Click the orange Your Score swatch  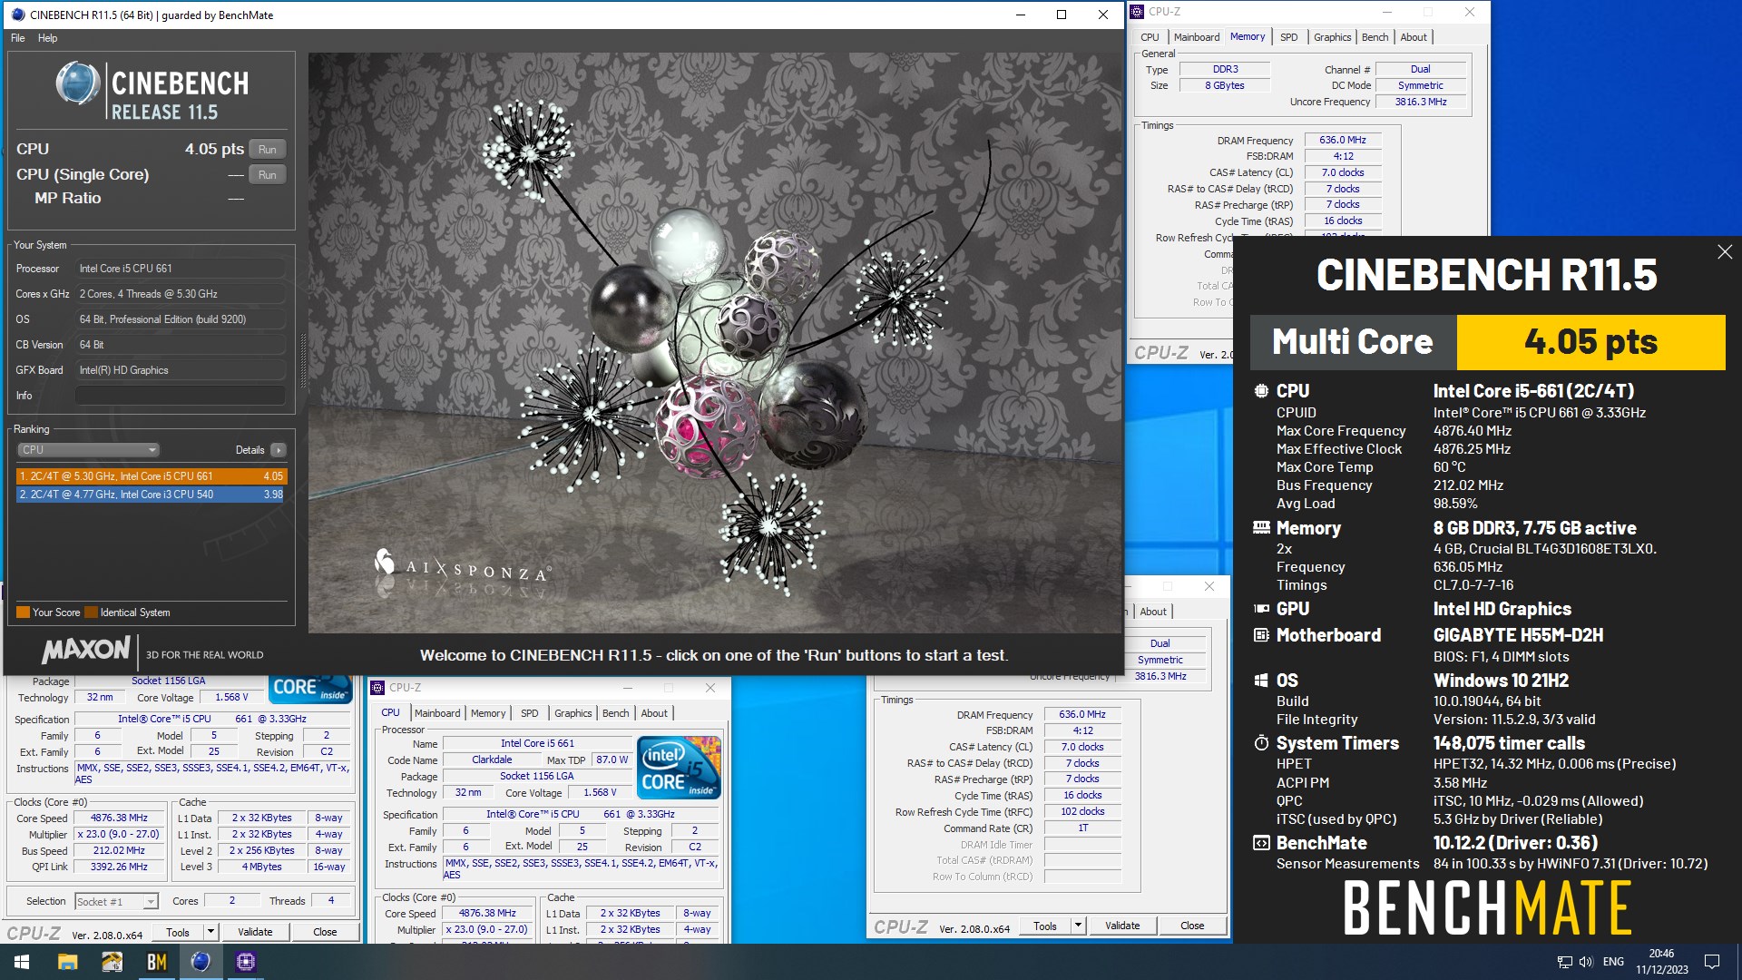click(x=23, y=612)
